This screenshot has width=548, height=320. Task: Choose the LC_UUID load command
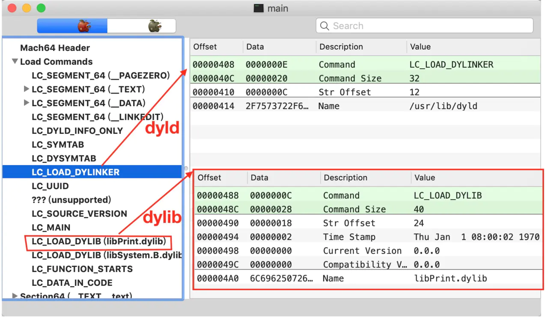pos(50,186)
